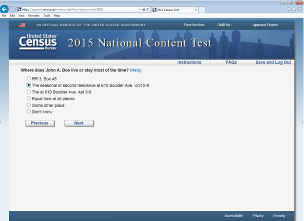
Task: Minimize the browser window
Action: (284, 3)
